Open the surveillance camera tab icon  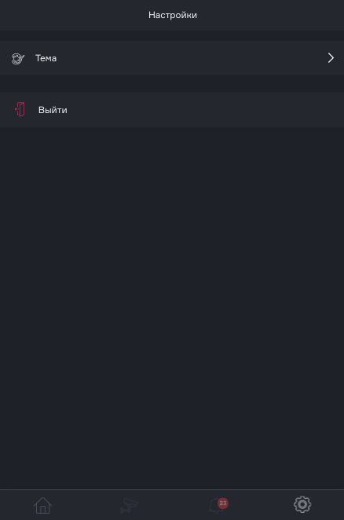click(x=129, y=505)
